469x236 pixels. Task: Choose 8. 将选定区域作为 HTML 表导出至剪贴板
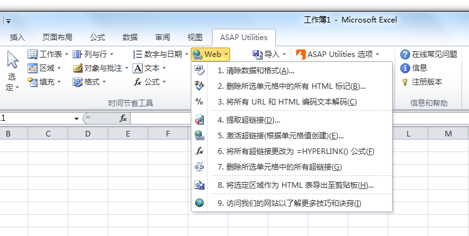(291, 185)
